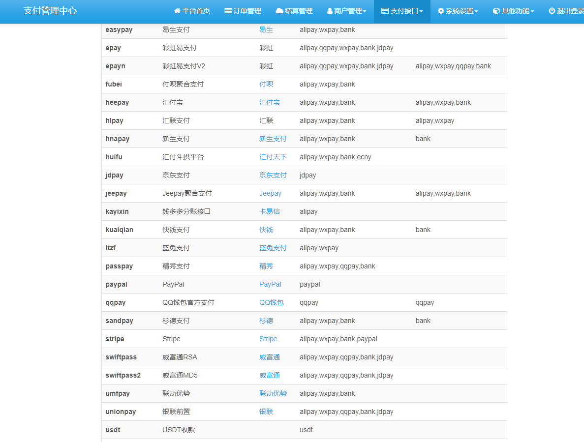The image size is (584, 442).
Task: Click 'alipay,wxpay,bank,ecny' in huifu row
Action: 336,157
